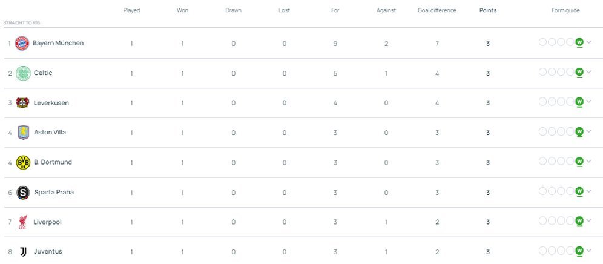The height and width of the screenshot is (264, 603).
Task: Expand Bayern München's form guide row
Action: pos(589,42)
